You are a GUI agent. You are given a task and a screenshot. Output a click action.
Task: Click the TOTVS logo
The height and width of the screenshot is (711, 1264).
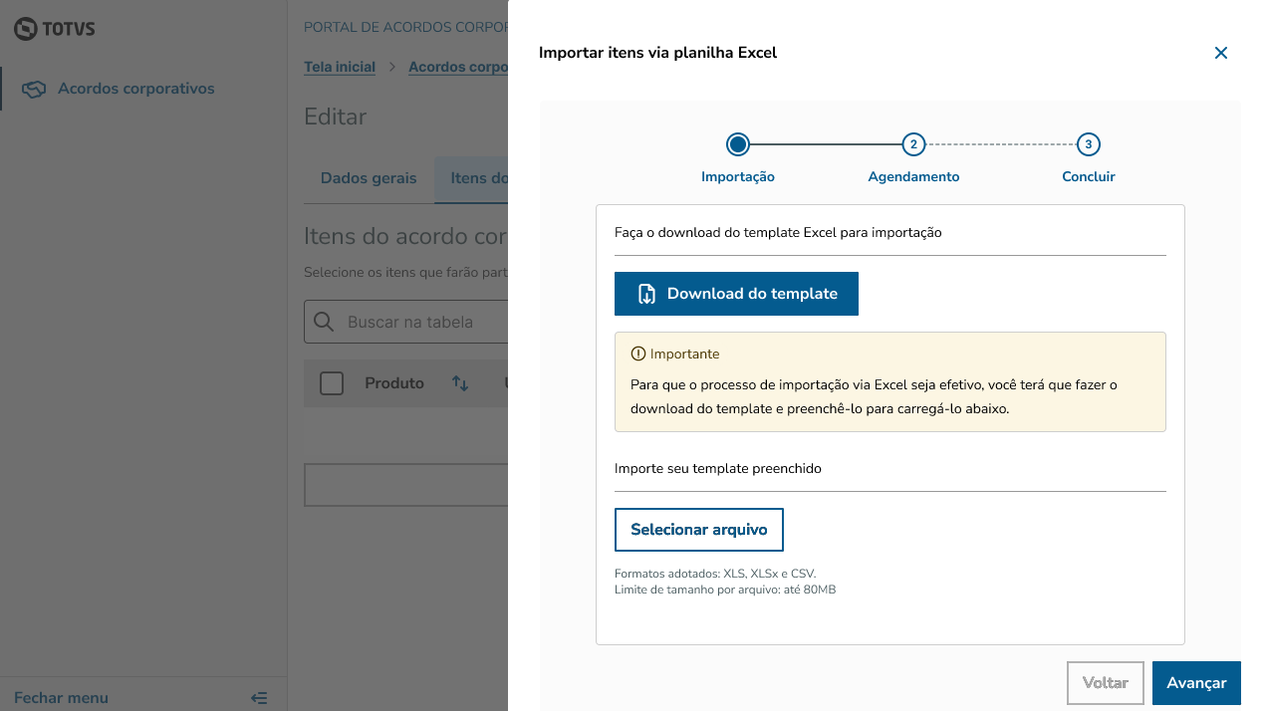(55, 29)
